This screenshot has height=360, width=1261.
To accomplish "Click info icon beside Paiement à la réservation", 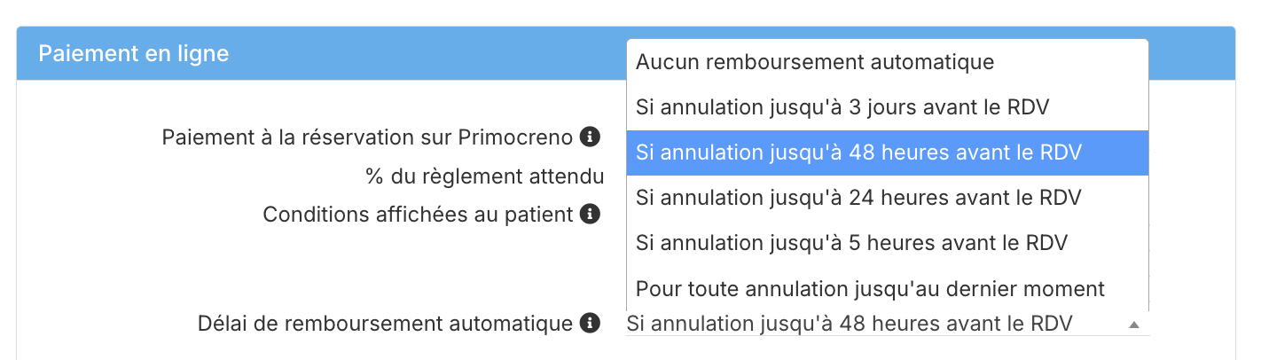I will click(590, 137).
